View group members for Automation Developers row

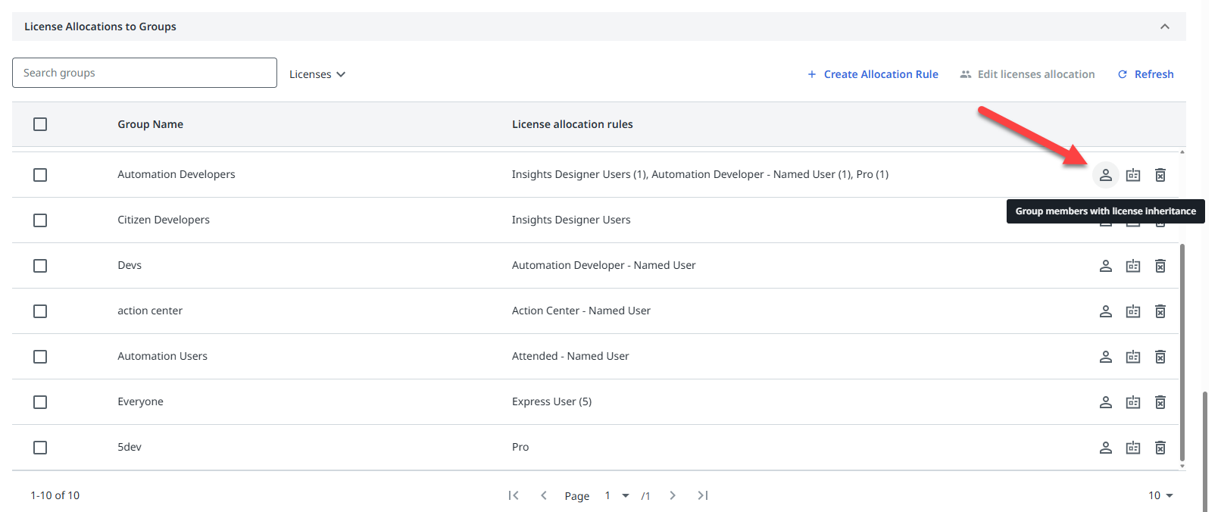(1105, 175)
